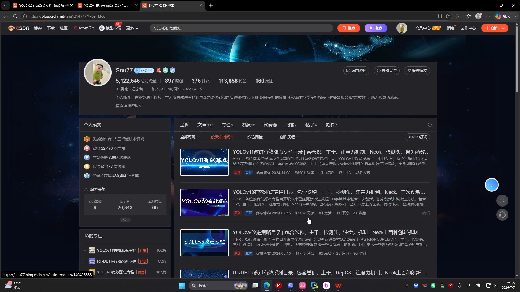The image size is (520, 292).
Task: Open the reader view icon in the address bar
Action: tap(440, 16)
